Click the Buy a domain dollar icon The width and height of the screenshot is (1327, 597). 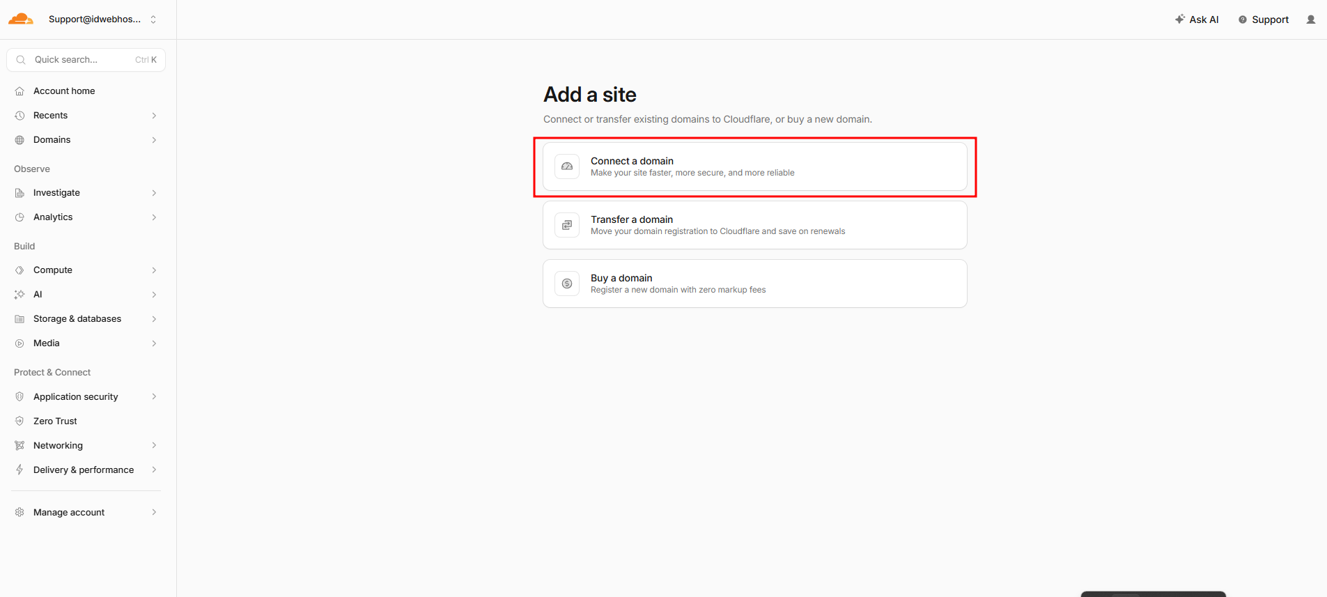[567, 284]
